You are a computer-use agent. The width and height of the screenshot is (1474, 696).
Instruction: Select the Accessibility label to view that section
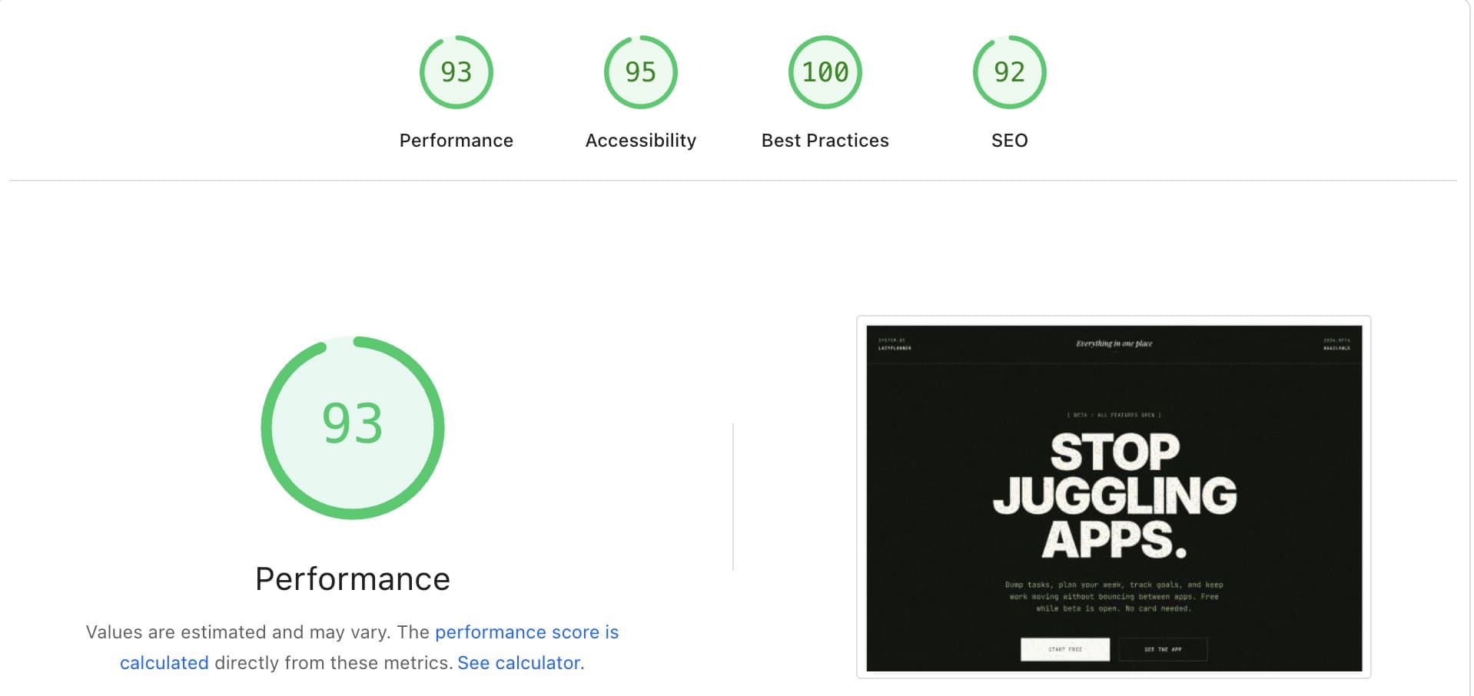coord(640,140)
